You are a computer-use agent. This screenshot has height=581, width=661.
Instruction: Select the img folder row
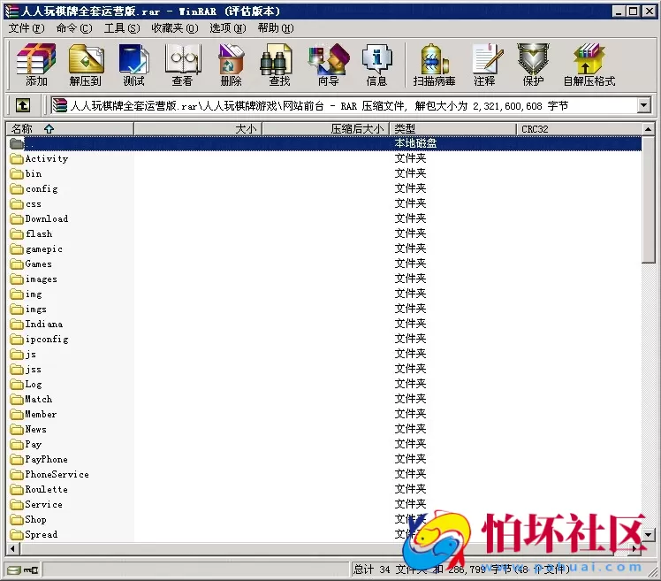coord(323,294)
